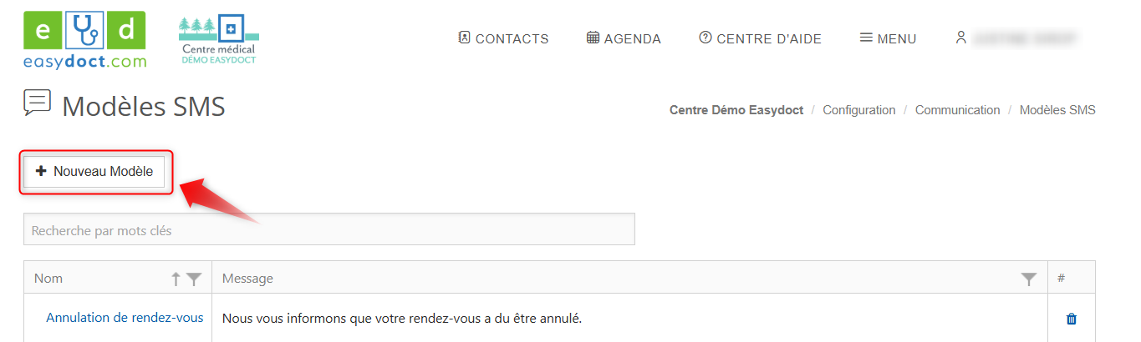Open the Nom column filter
This screenshot has height=342, width=1141.
pos(194,279)
